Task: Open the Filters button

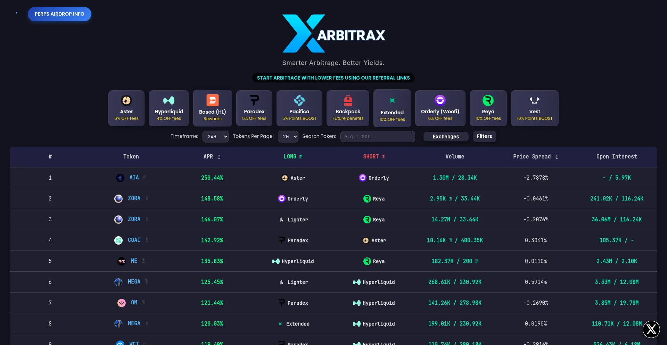Action: pyautogui.click(x=484, y=136)
